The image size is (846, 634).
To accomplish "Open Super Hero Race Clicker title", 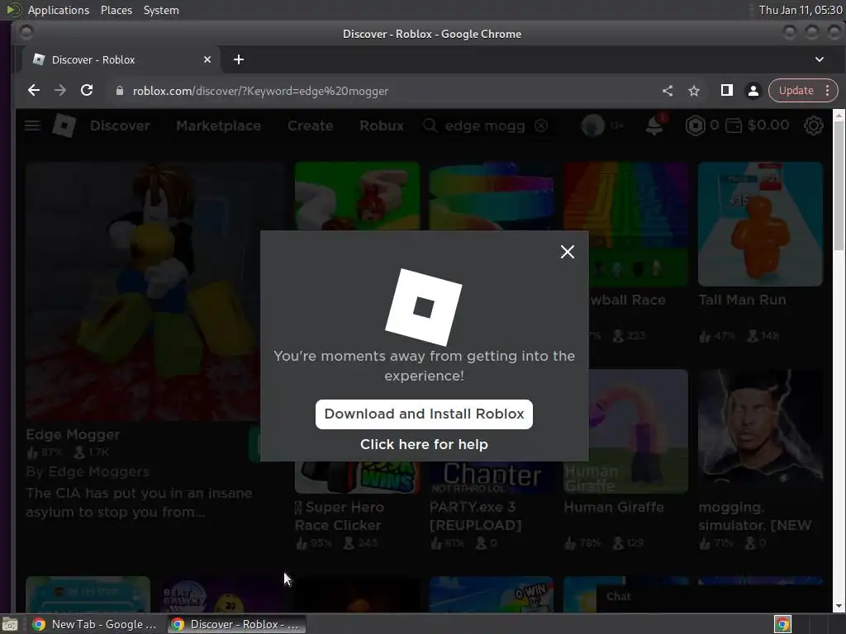I will tap(340, 516).
